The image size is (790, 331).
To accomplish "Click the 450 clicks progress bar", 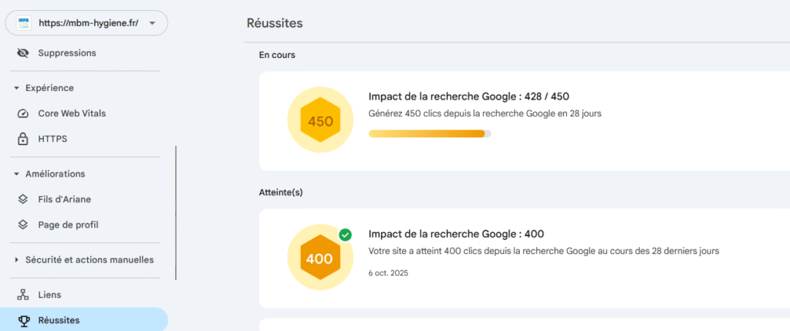I will pos(429,133).
